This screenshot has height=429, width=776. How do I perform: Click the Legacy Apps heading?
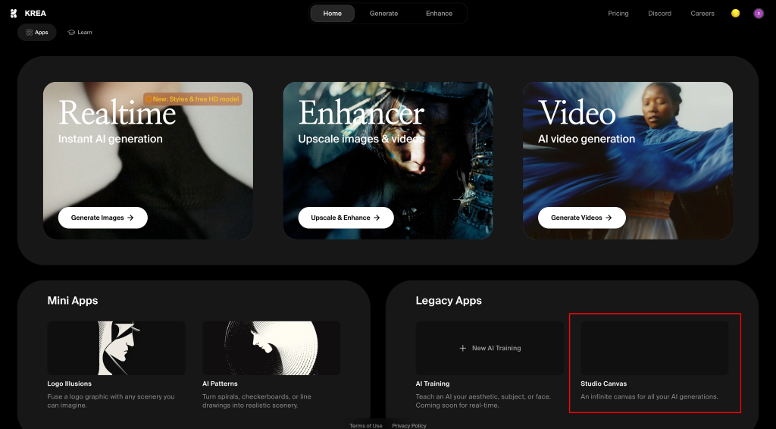coord(449,300)
